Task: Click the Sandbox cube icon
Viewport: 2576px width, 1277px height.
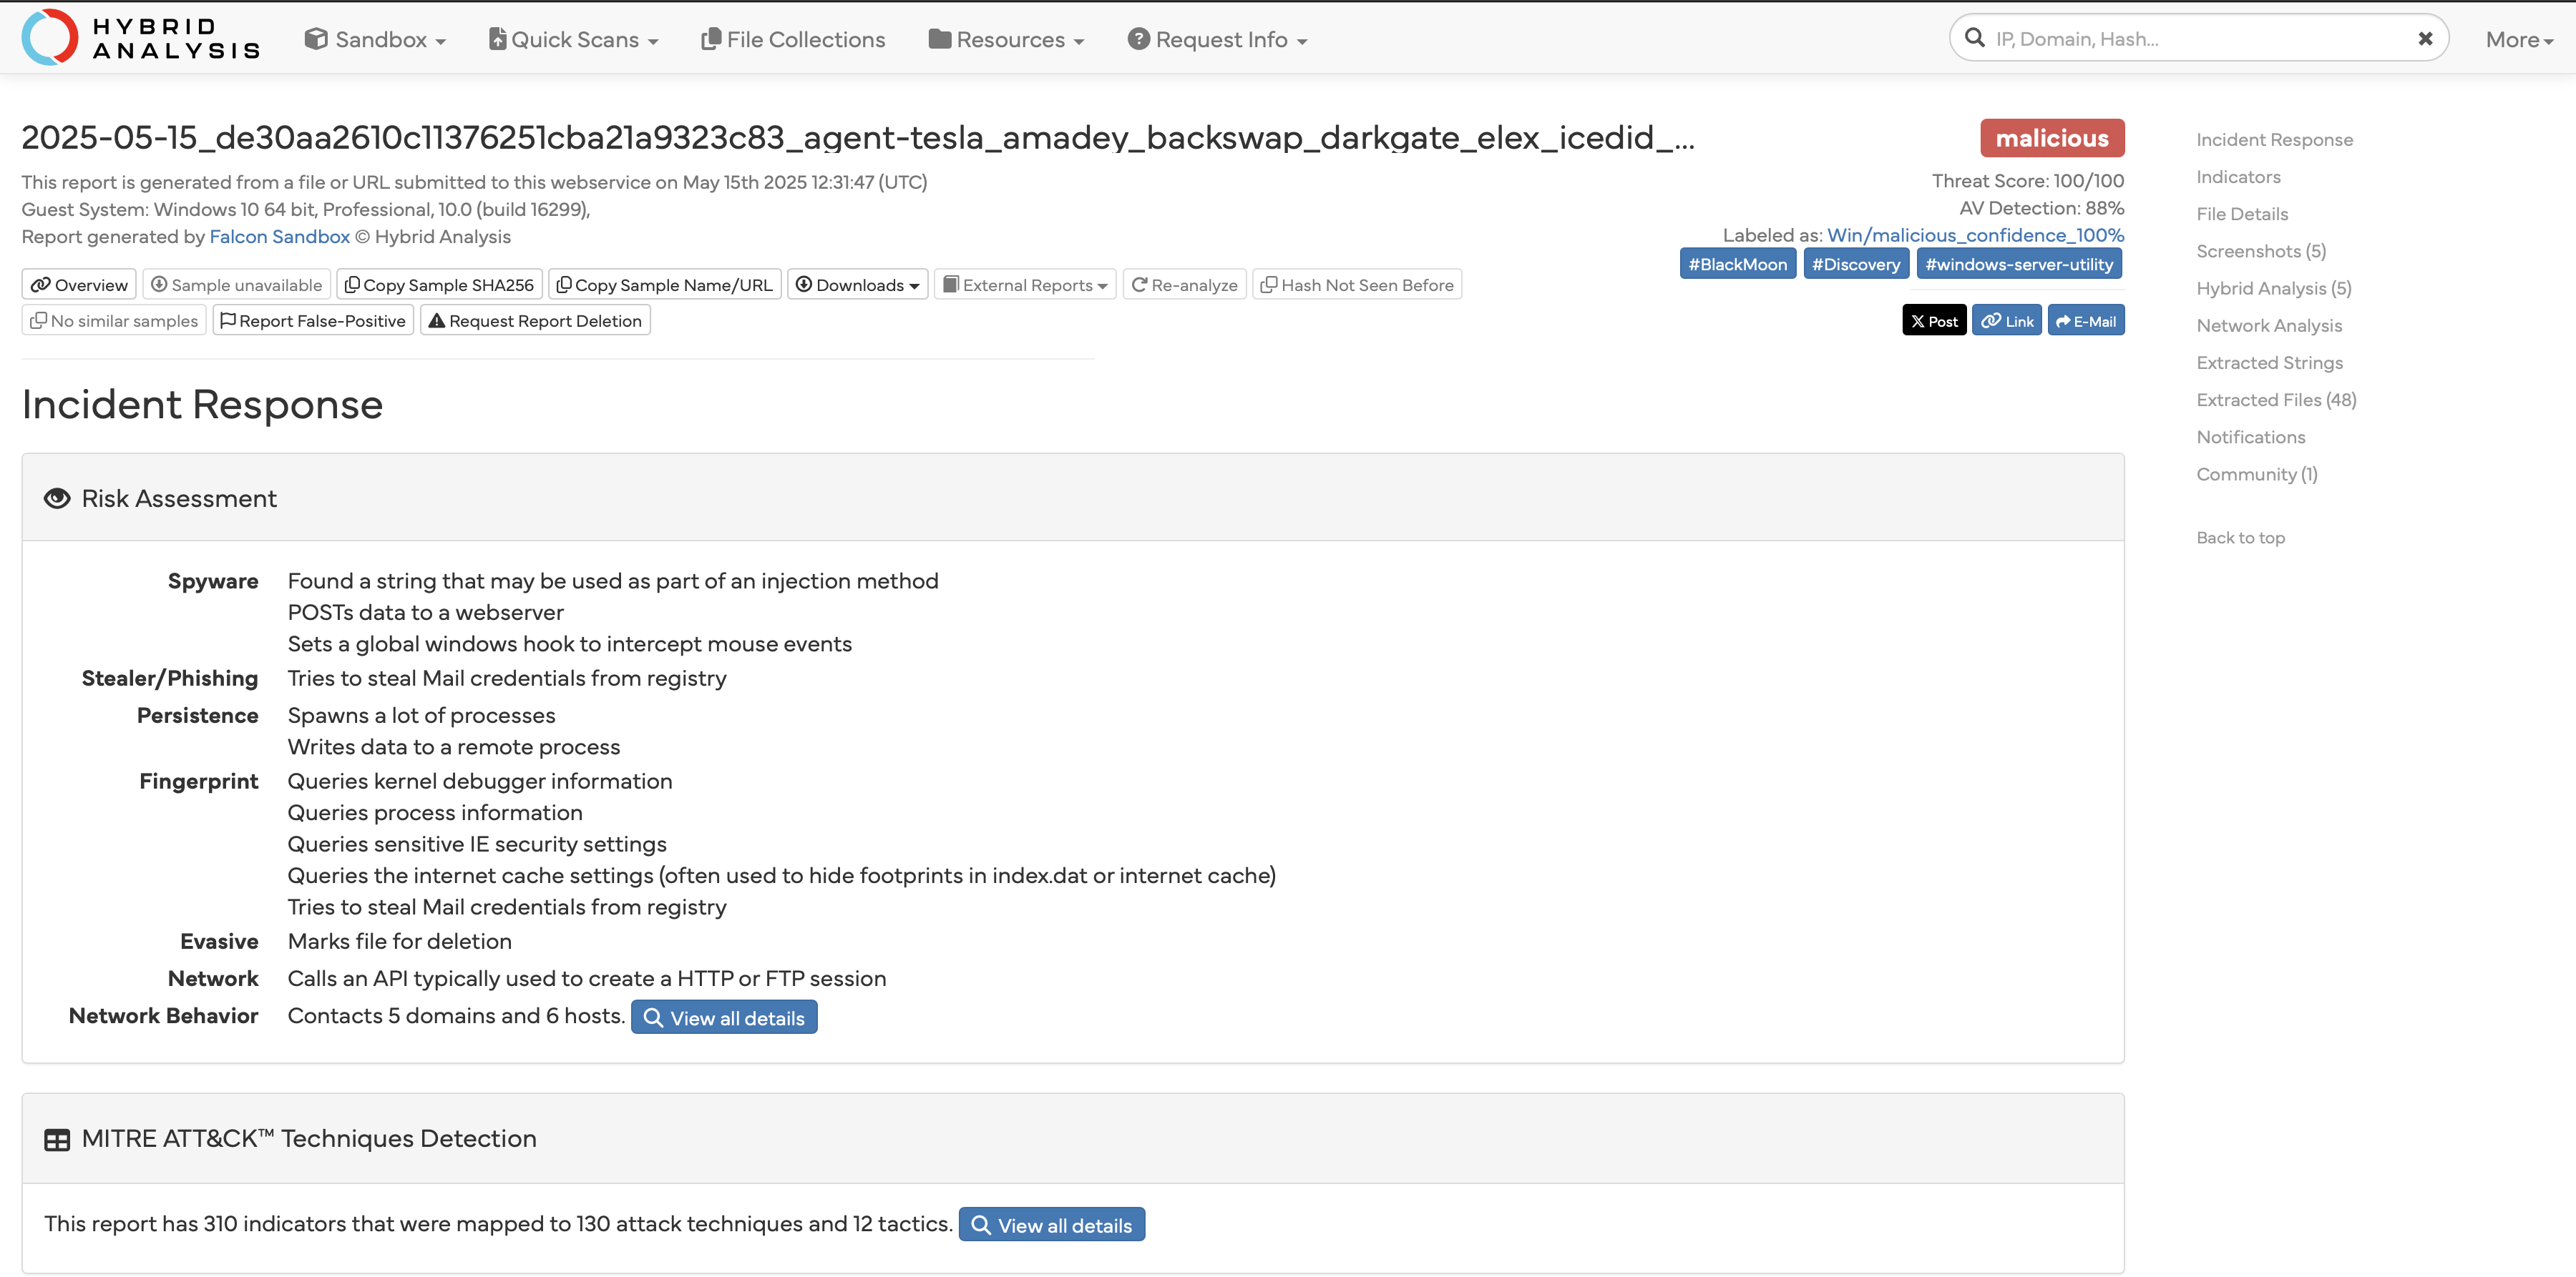Action: (x=316, y=38)
